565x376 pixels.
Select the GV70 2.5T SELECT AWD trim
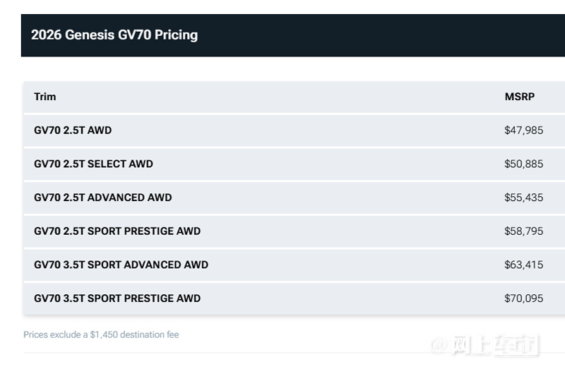pyautogui.click(x=93, y=164)
